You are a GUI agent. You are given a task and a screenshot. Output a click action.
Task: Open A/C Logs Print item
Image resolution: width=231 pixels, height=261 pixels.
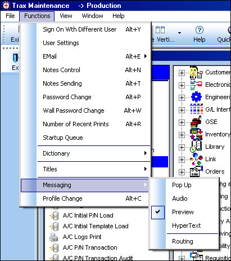tap(82, 237)
